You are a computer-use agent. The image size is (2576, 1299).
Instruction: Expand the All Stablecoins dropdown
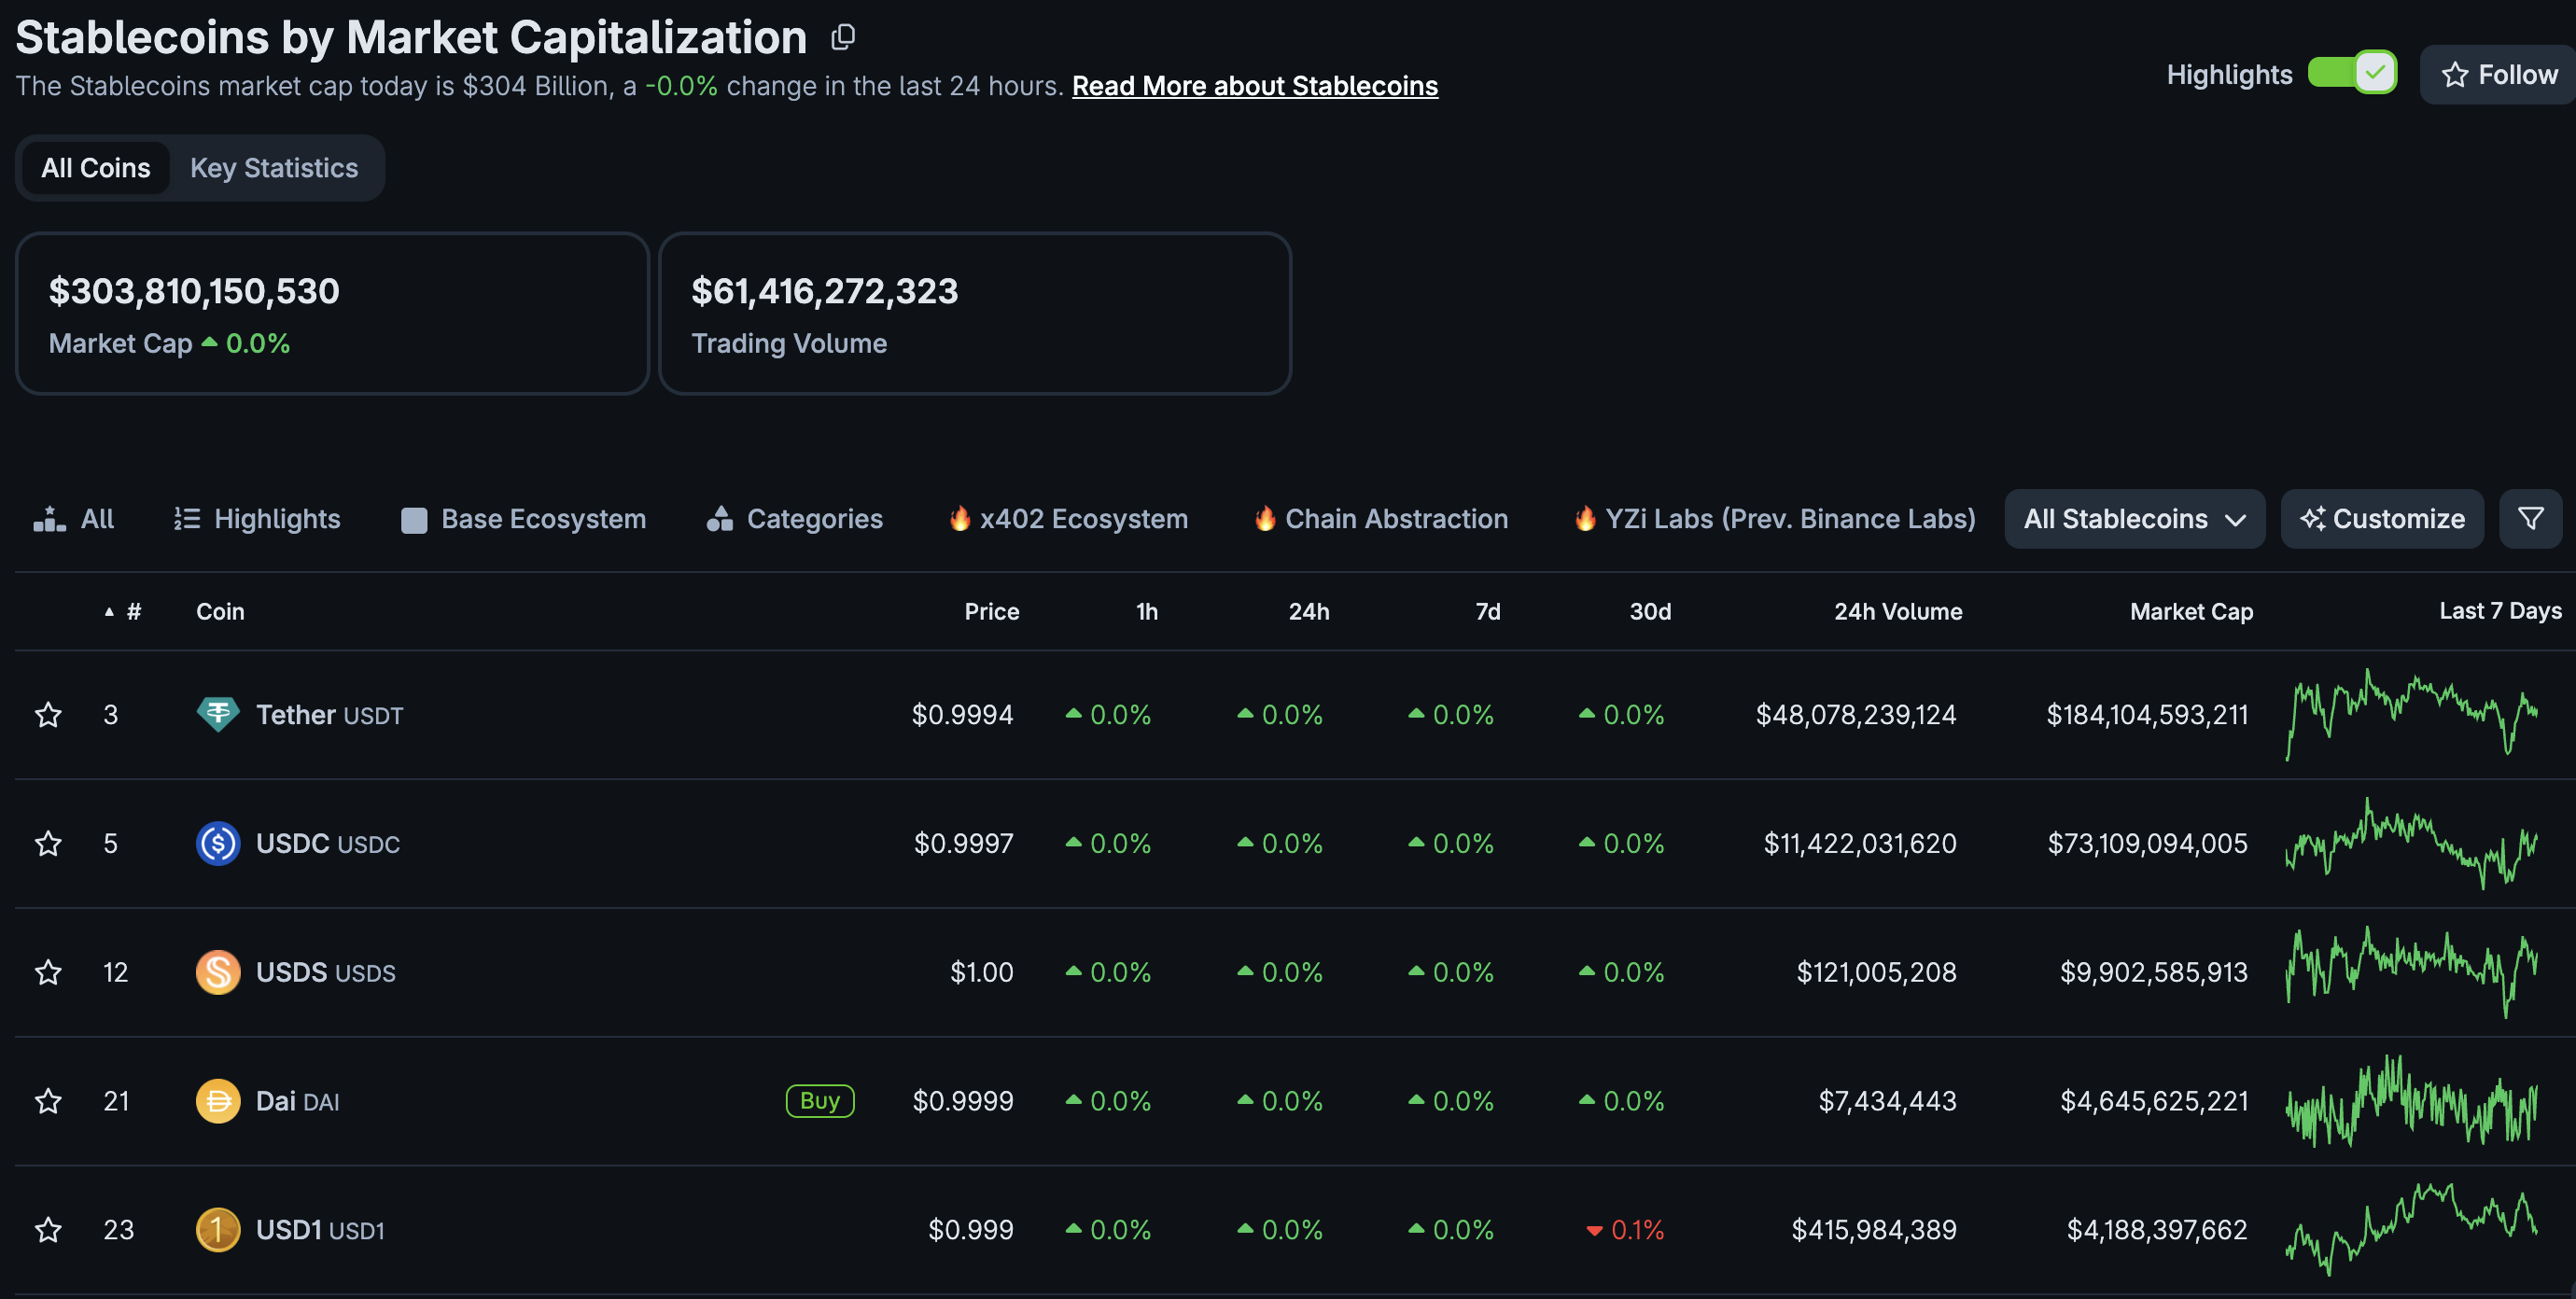tap(2135, 518)
